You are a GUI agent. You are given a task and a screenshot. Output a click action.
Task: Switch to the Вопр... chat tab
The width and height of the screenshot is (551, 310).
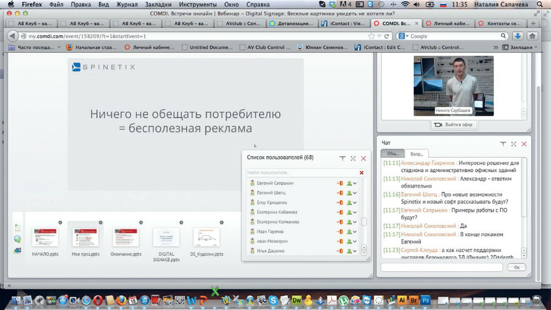coord(417,154)
